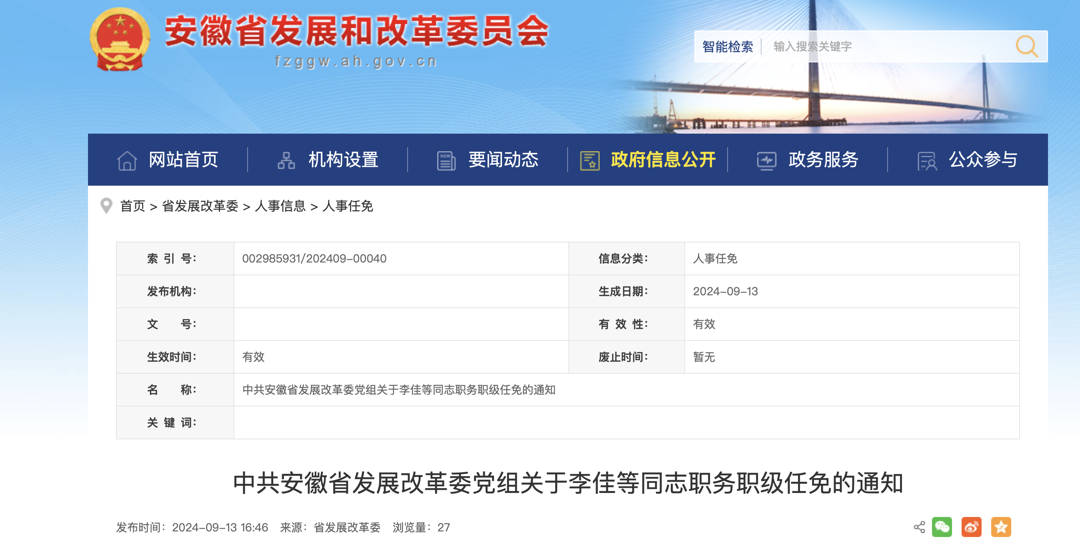
Task: Click the 生成日期 label cell
Action: [626, 291]
